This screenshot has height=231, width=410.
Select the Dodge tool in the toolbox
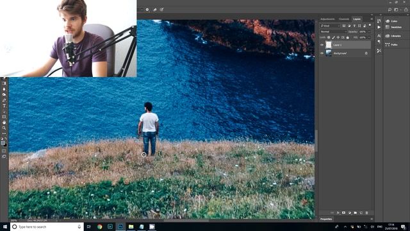click(4, 94)
